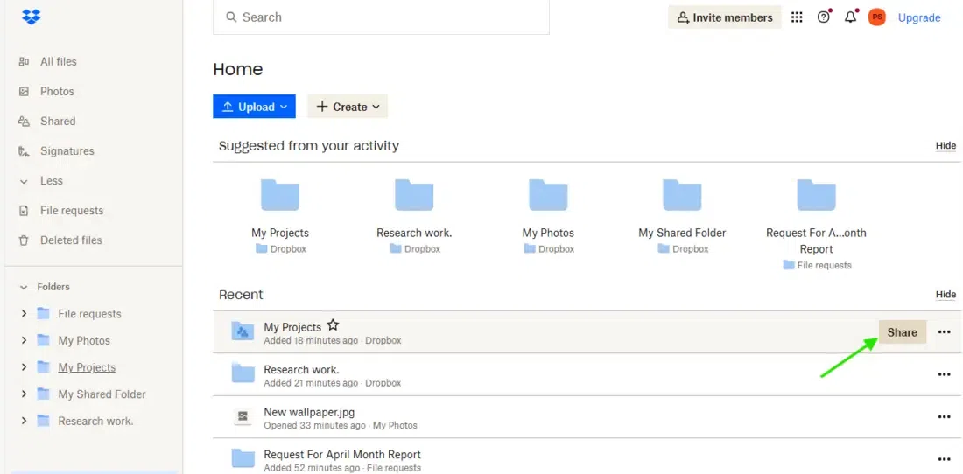Image resolution: width=963 pixels, height=474 pixels.
Task: Expand File requests folder in sidebar tree
Action: tap(24, 314)
